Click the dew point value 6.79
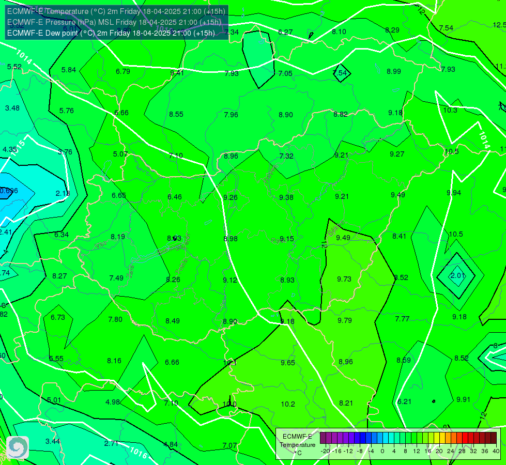Viewport: 506px width, 465px height. [x=123, y=71]
